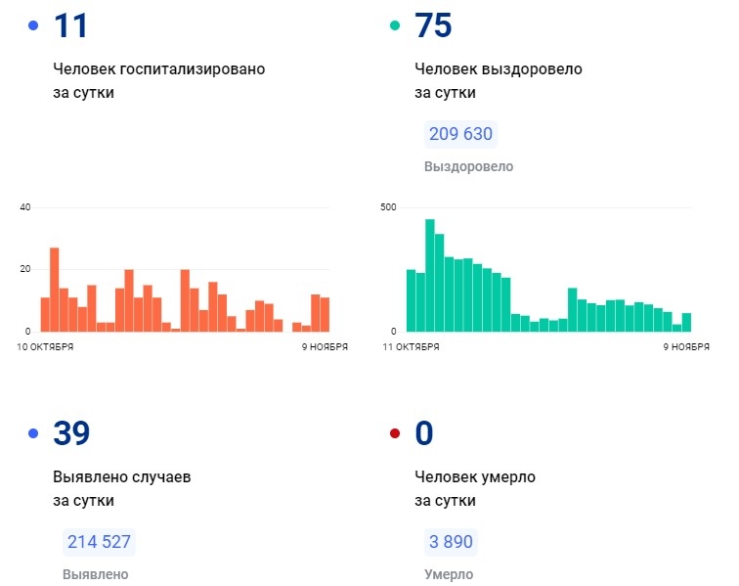Click the green dot beside number 75
739x586 pixels.
click(395, 26)
